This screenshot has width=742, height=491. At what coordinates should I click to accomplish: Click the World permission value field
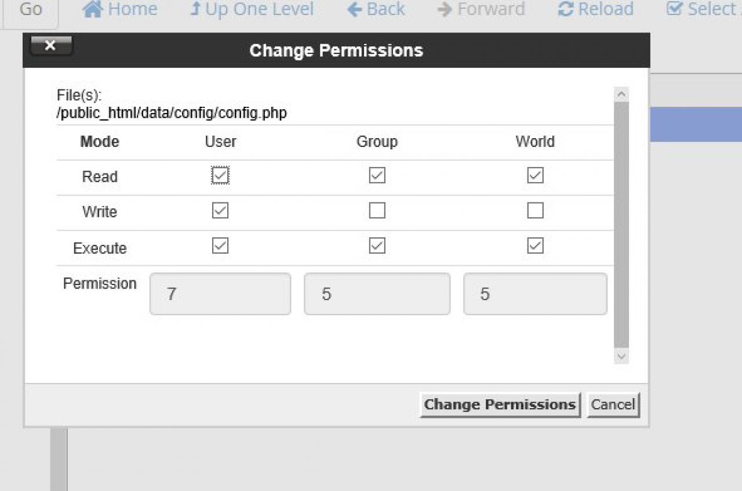click(x=535, y=294)
